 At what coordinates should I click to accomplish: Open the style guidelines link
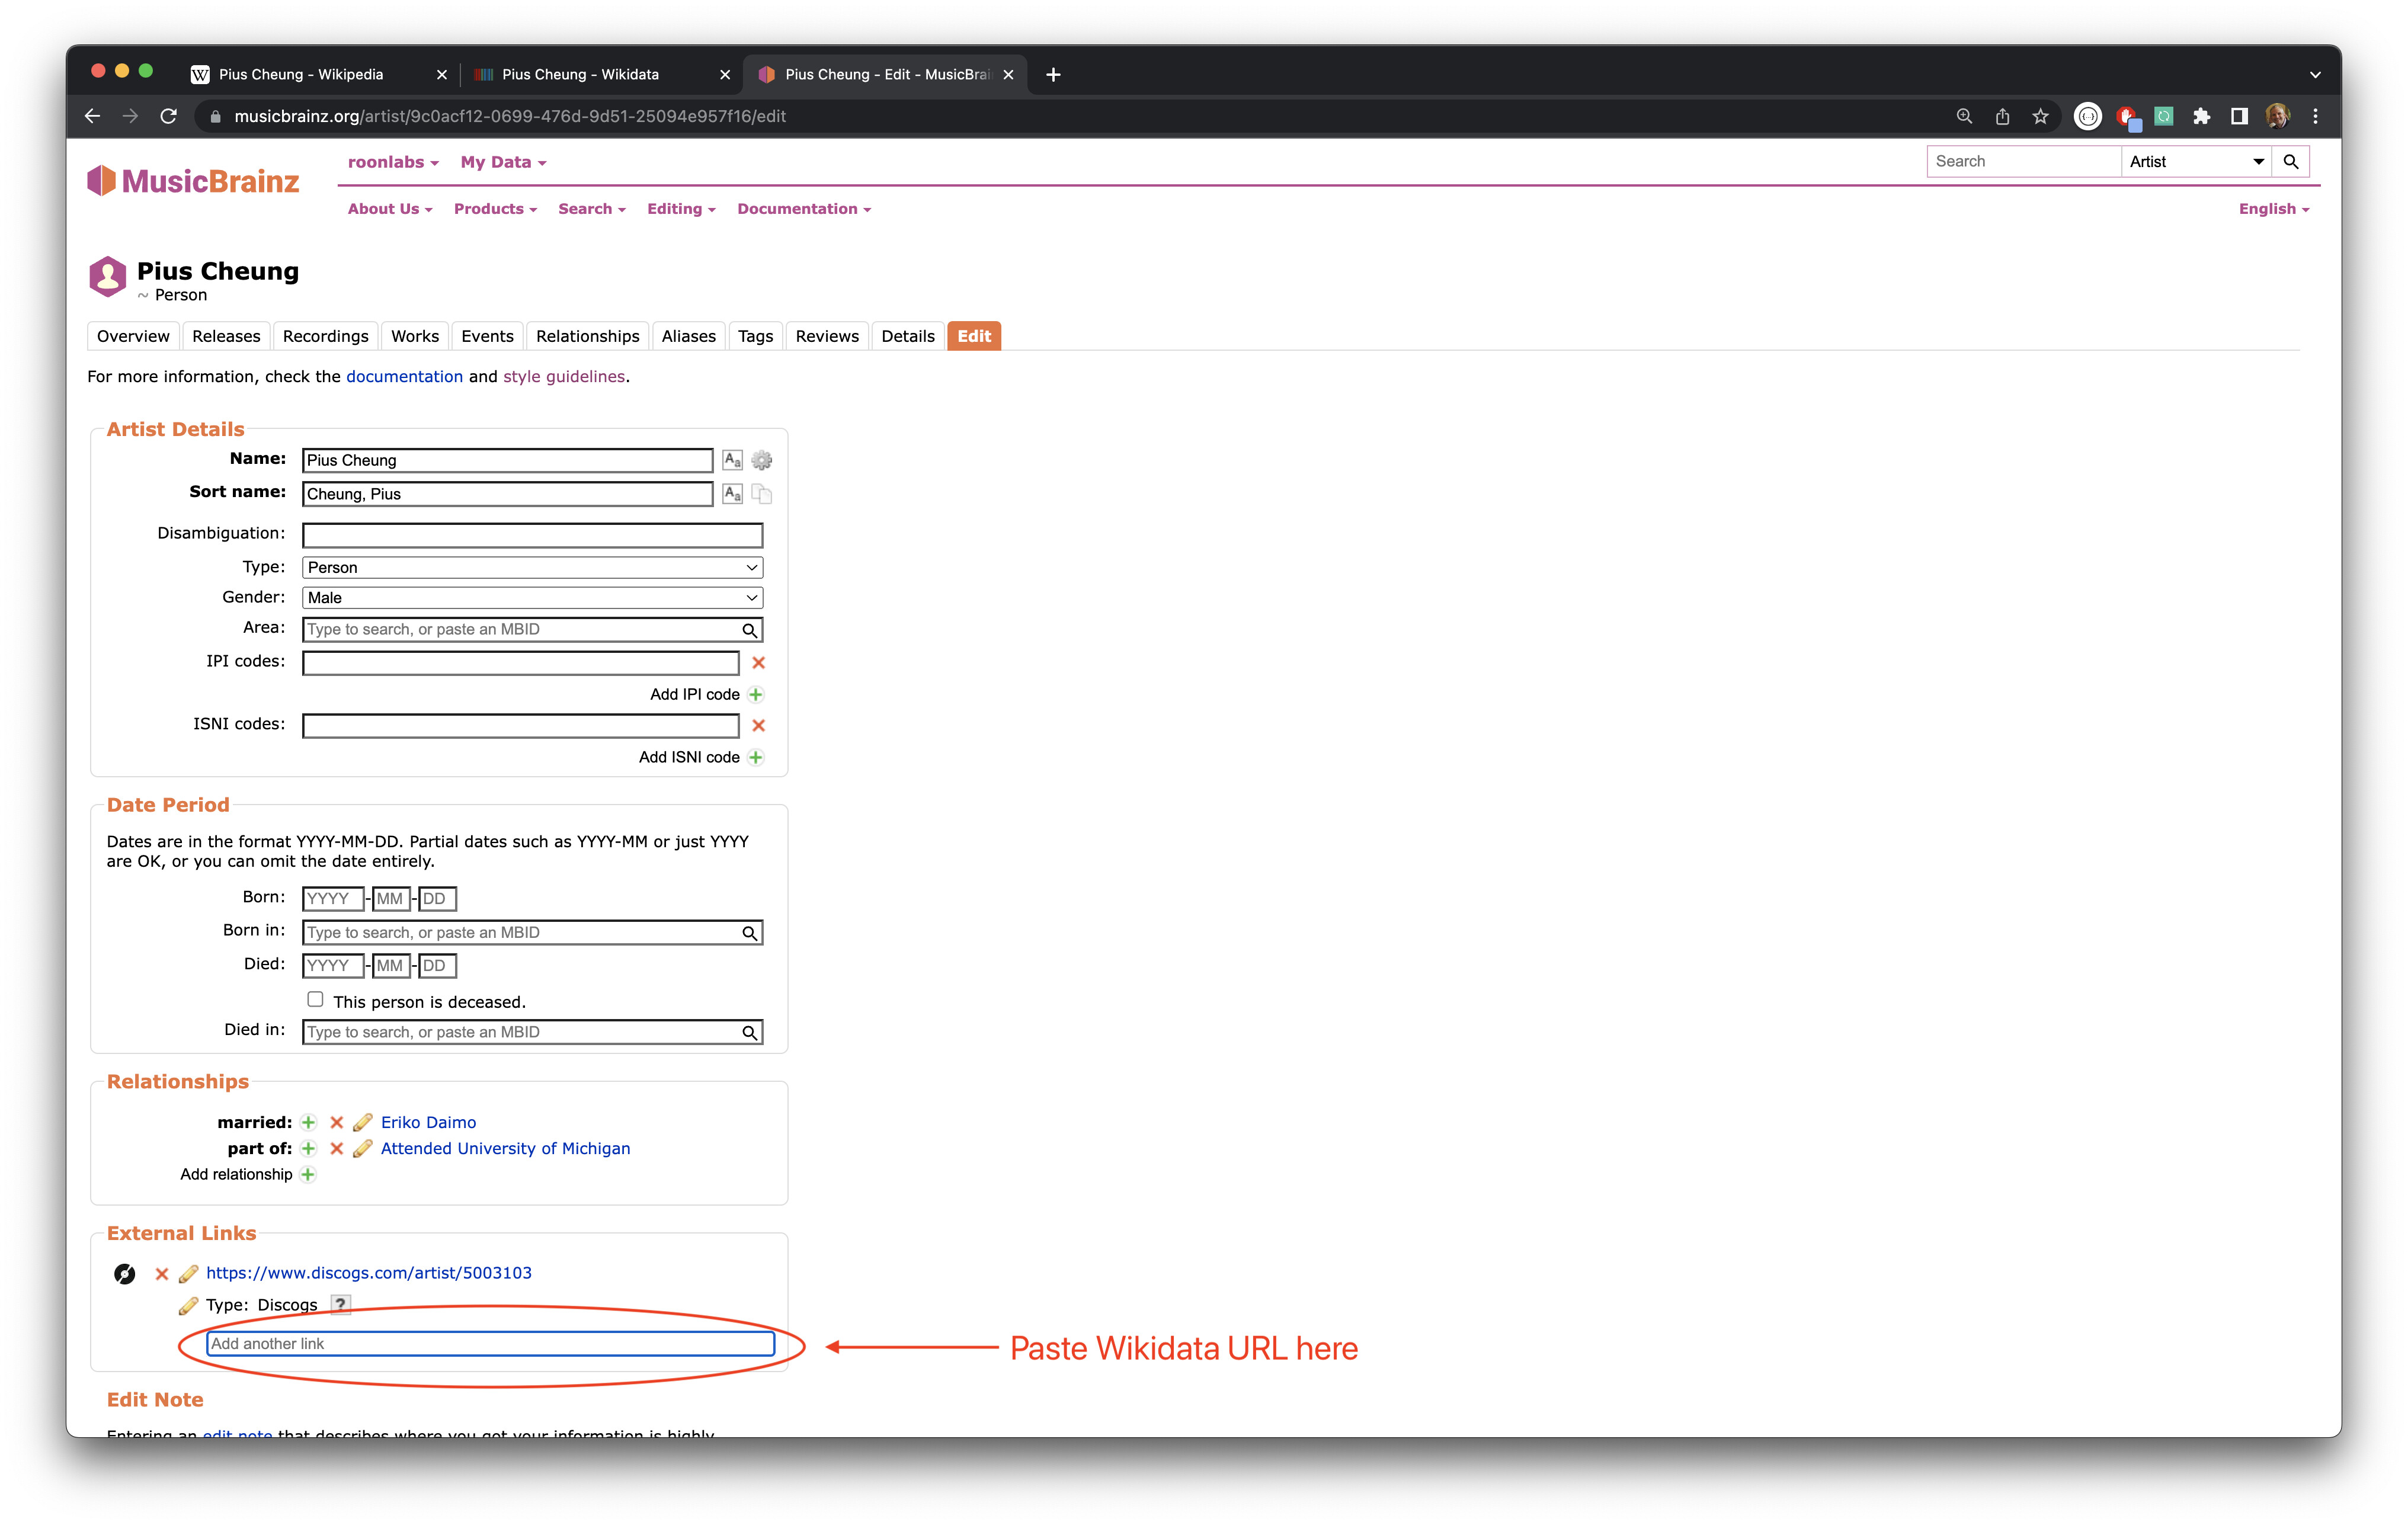pyautogui.click(x=564, y=376)
